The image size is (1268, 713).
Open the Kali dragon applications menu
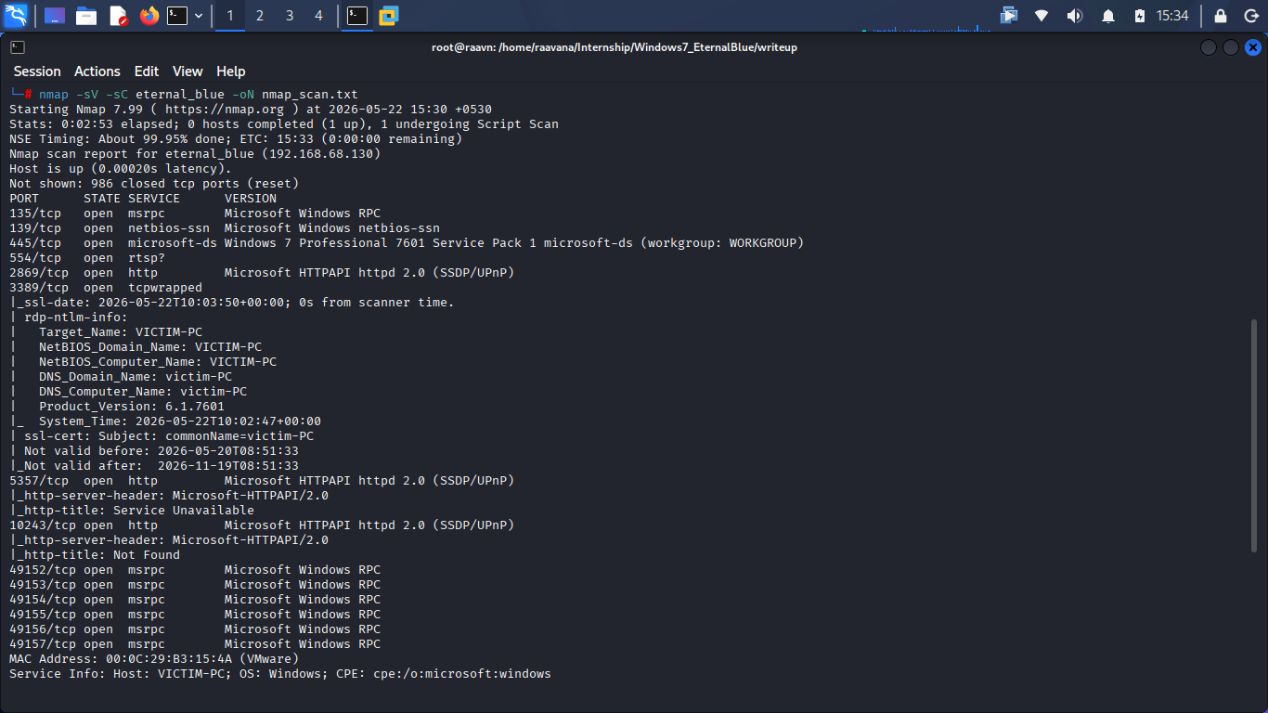(x=16, y=16)
